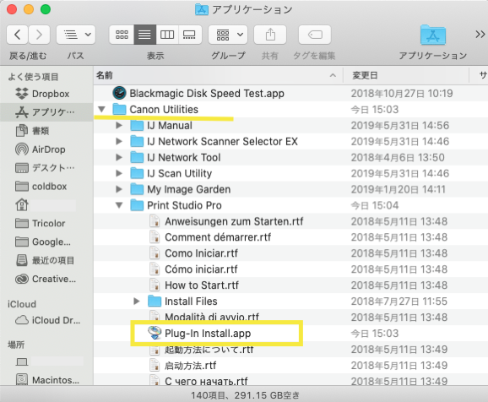This screenshot has width=488, height=402.
Task: Open iCloud Drive in the sidebar
Action: tap(47, 320)
